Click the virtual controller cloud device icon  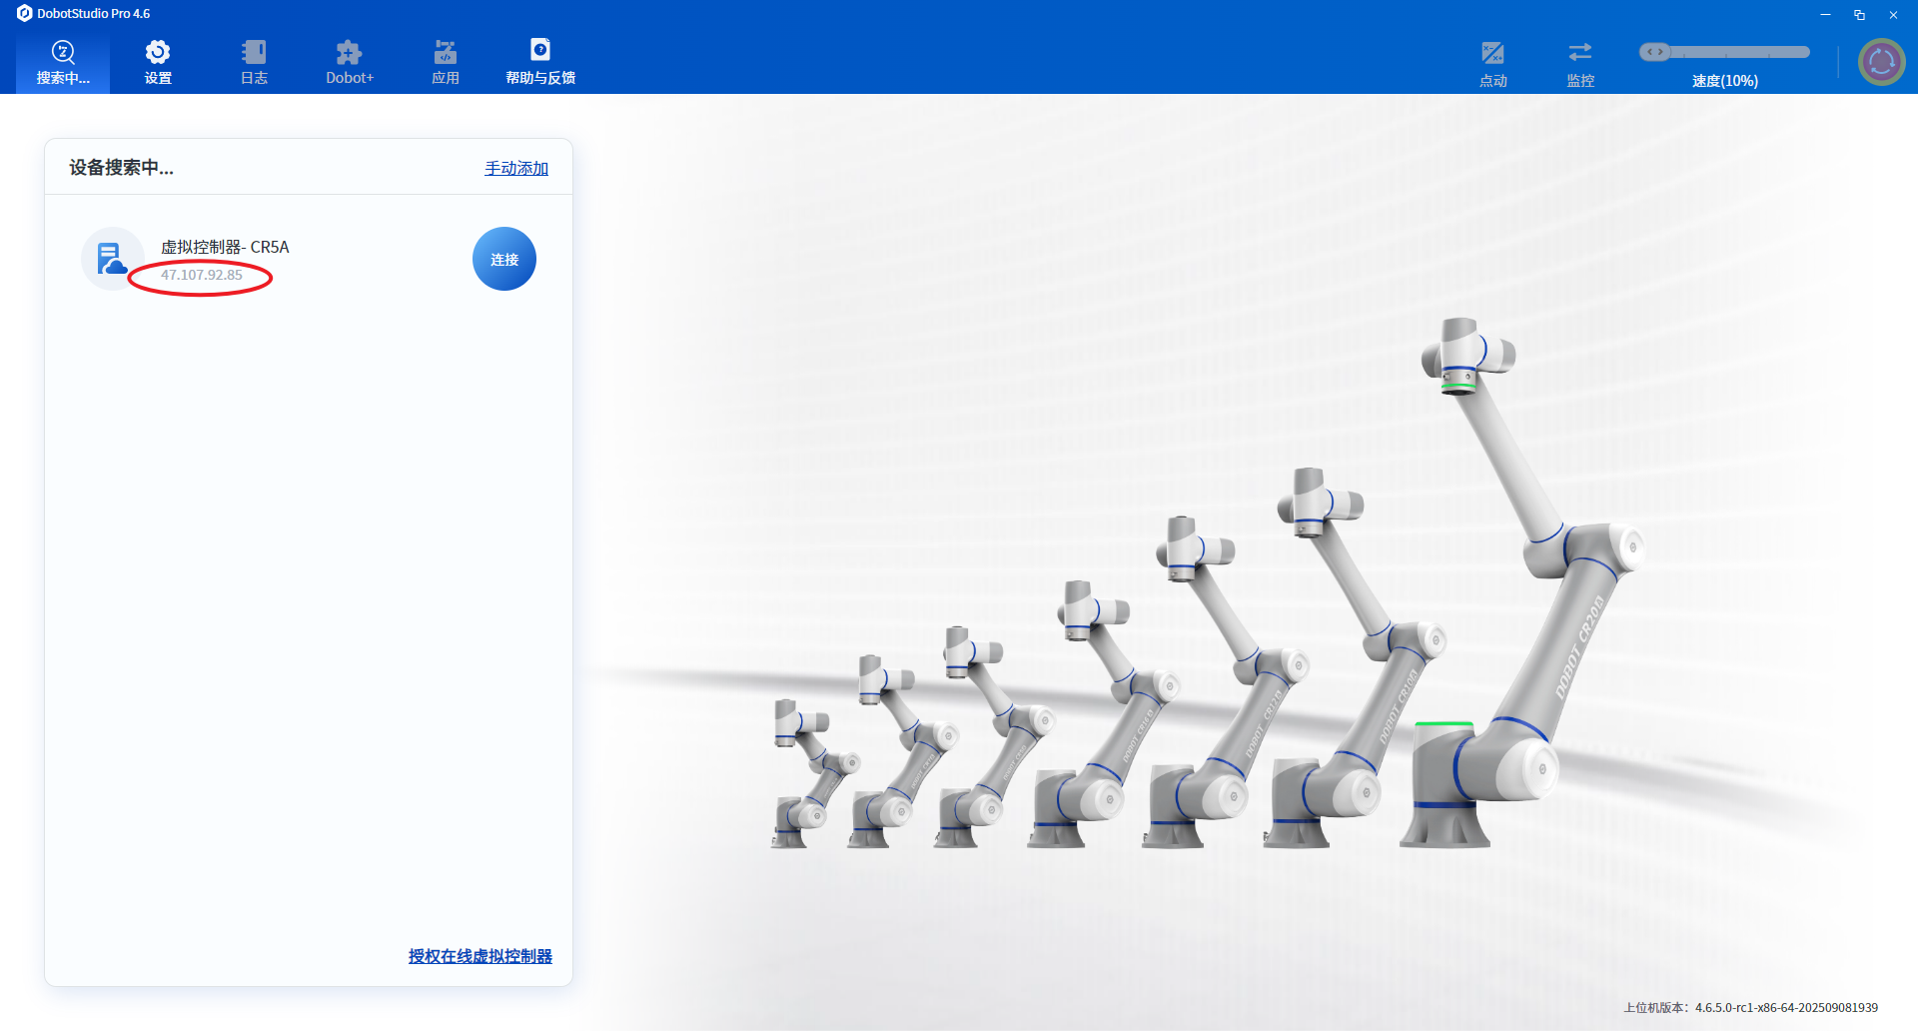pyautogui.click(x=112, y=259)
